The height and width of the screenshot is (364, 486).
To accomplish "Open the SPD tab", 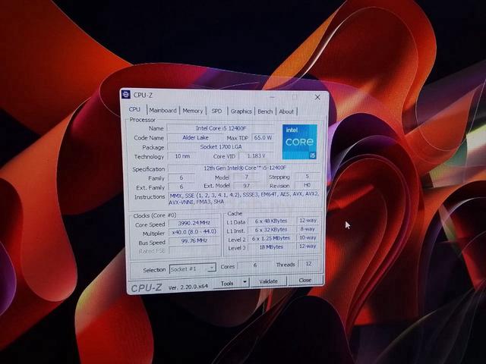I will [x=216, y=111].
